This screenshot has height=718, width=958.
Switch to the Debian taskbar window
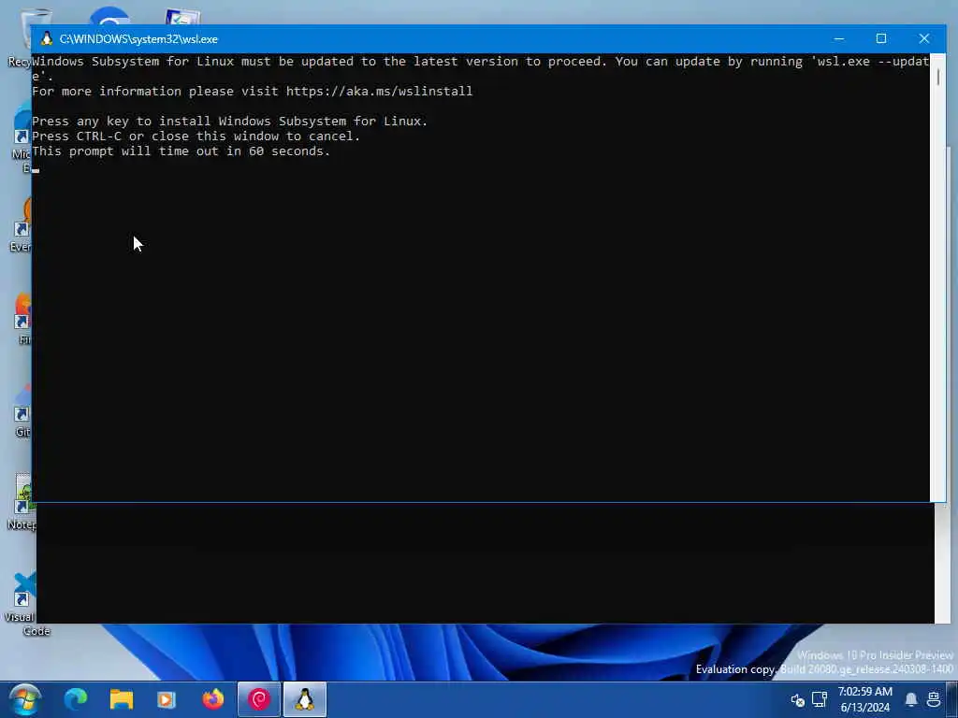click(x=258, y=699)
